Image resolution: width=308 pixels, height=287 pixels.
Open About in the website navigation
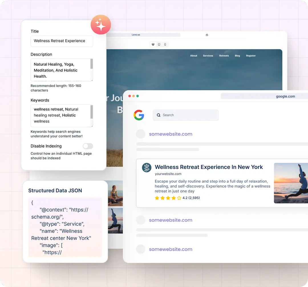(x=193, y=56)
